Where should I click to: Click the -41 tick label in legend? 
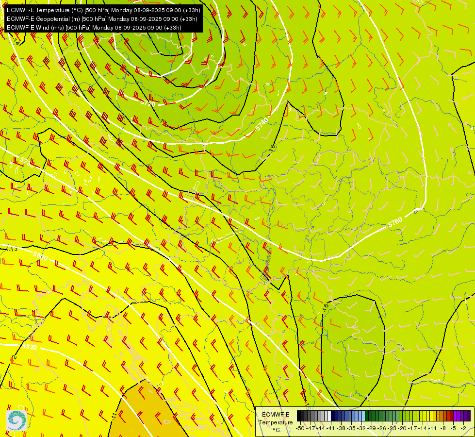(x=331, y=429)
